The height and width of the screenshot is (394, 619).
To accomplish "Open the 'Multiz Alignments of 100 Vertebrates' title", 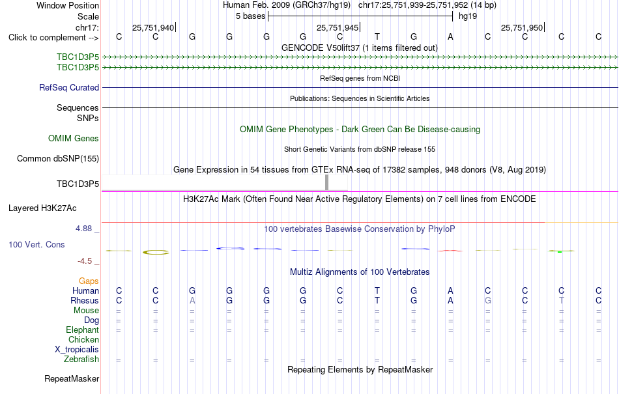I will tap(360, 272).
